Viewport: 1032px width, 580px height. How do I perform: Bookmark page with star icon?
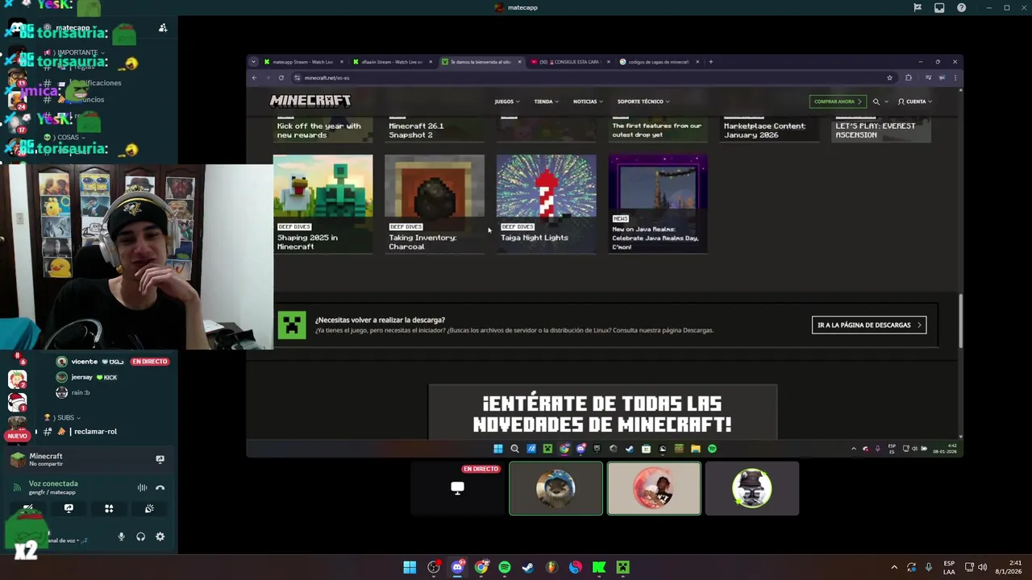coord(889,77)
